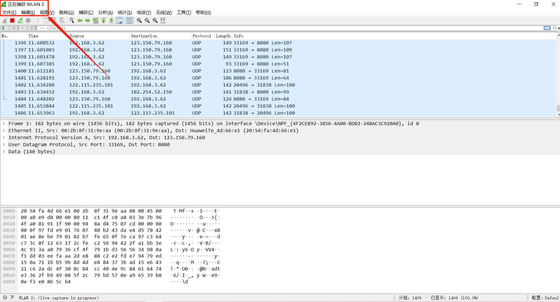Open display filter history dropdown
Viewport: 560px width, 302px height.
pyautogui.click(x=554, y=28)
